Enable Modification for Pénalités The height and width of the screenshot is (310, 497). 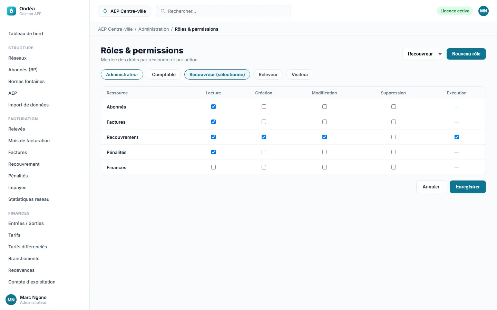324,152
